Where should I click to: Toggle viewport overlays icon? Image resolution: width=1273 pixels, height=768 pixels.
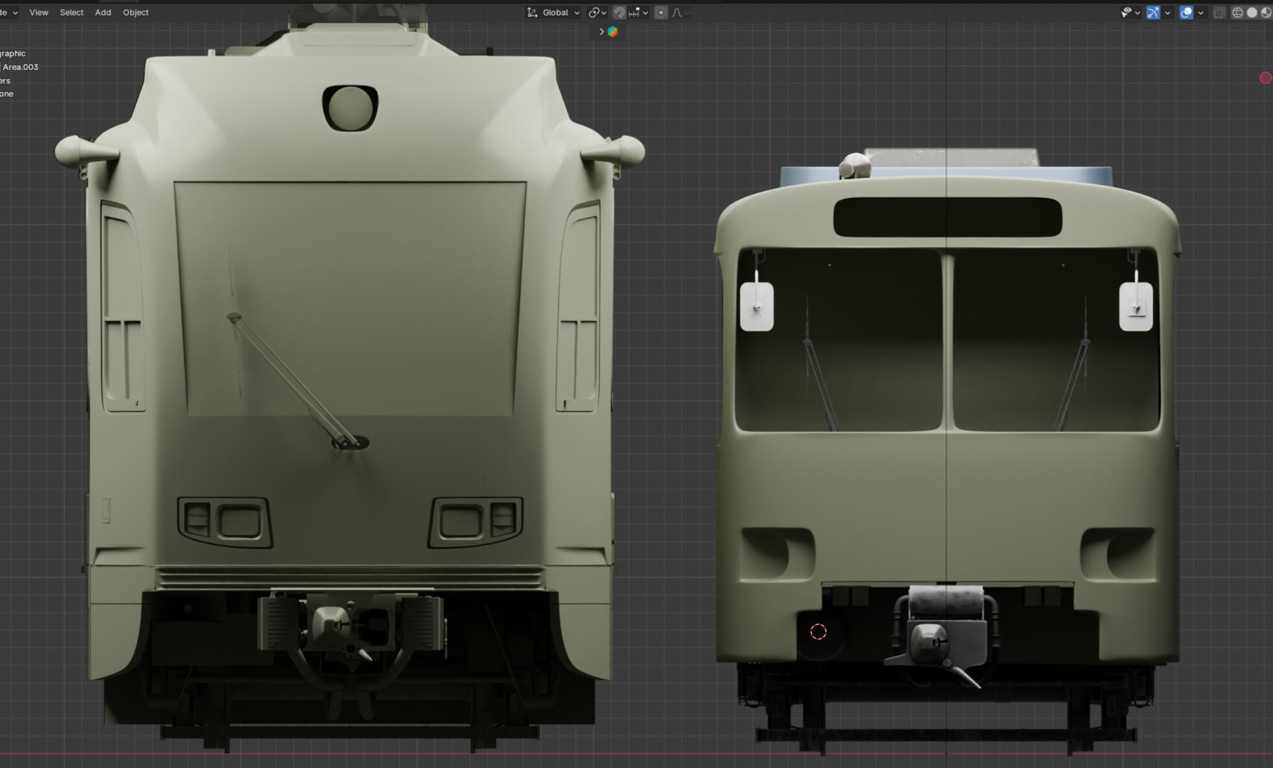(x=1186, y=12)
